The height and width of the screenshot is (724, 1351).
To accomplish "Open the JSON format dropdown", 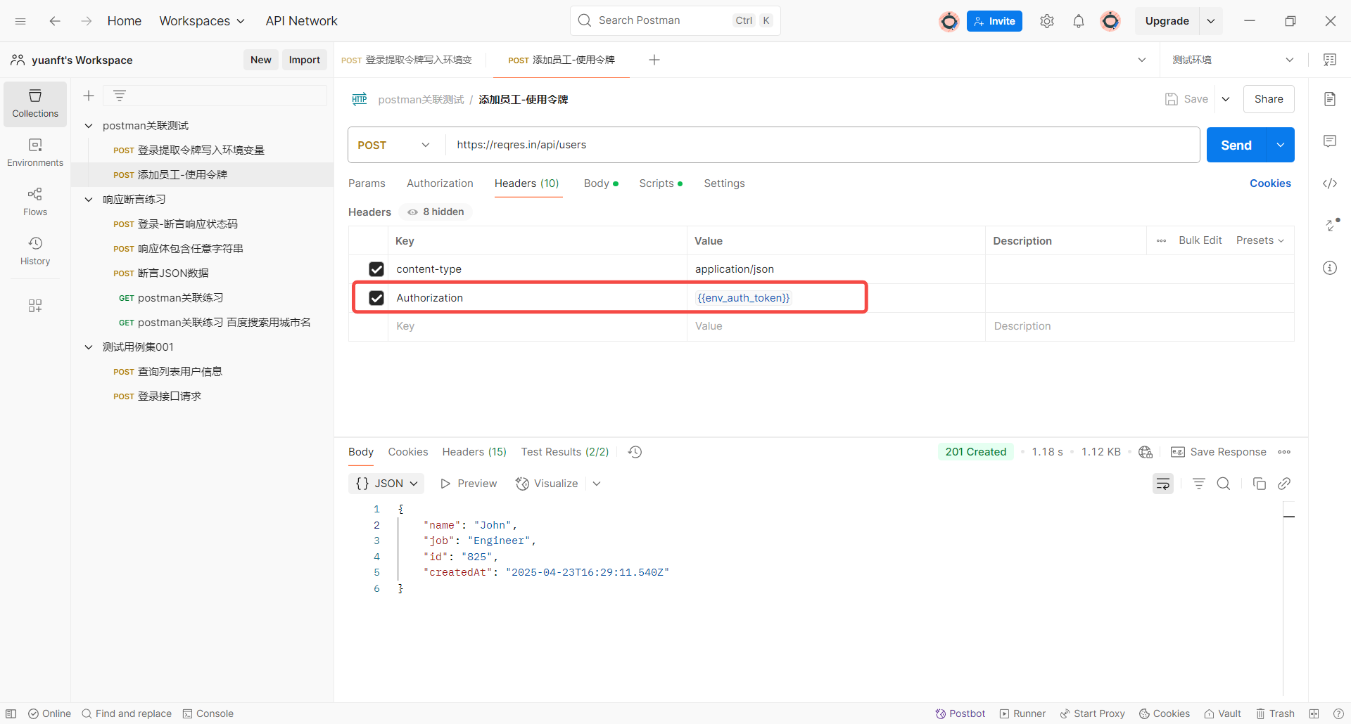I will pos(387,484).
